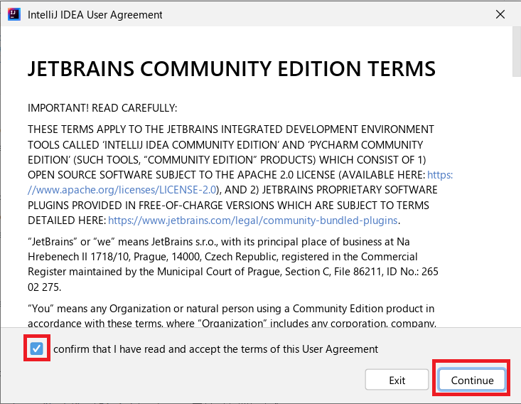The width and height of the screenshot is (521, 404).
Task: Click the paragraph defining "JetBrains" or "we"
Action: pyautogui.click(x=233, y=265)
